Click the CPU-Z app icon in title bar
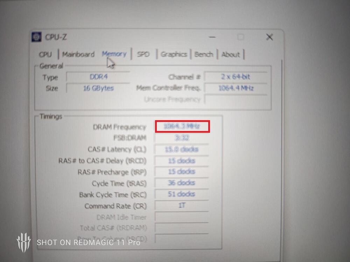 [x=36, y=37]
